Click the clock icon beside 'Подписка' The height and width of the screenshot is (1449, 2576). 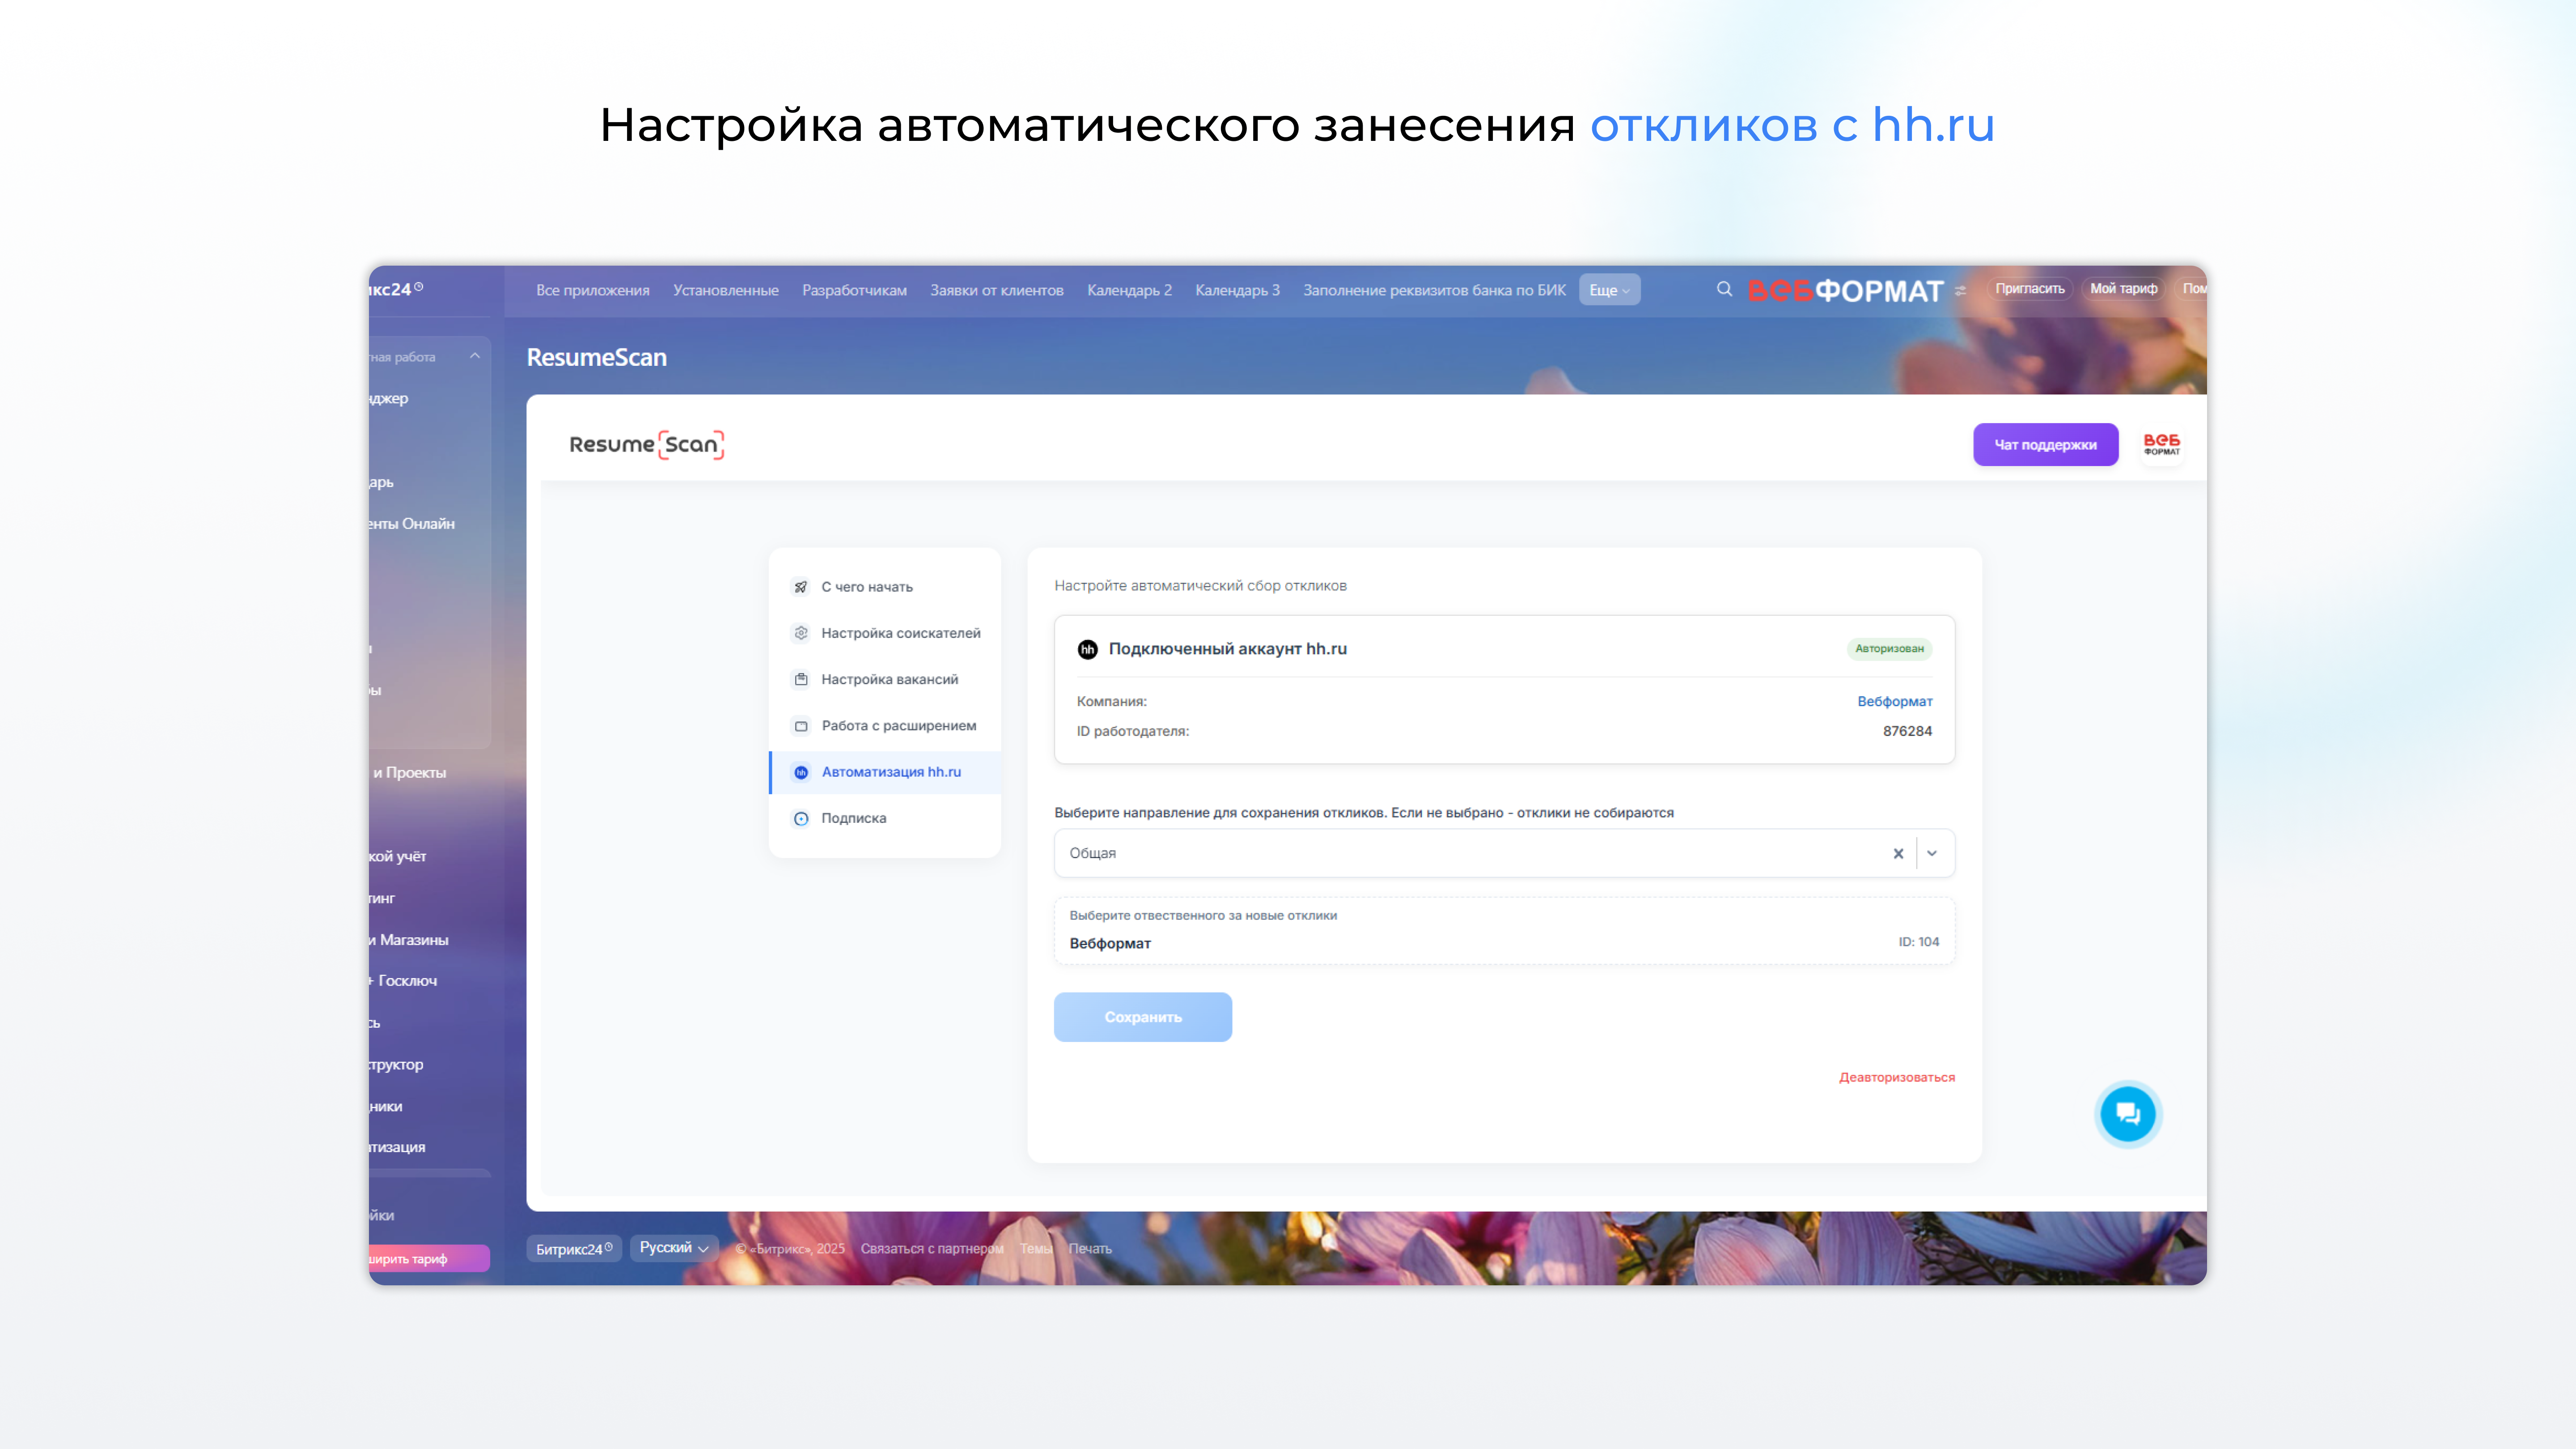(x=801, y=818)
